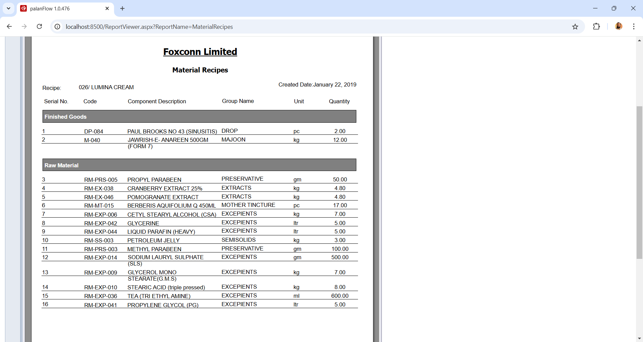The image size is (643, 342).
Task: Click Created Date January 22, 2019
Action: pos(317,84)
